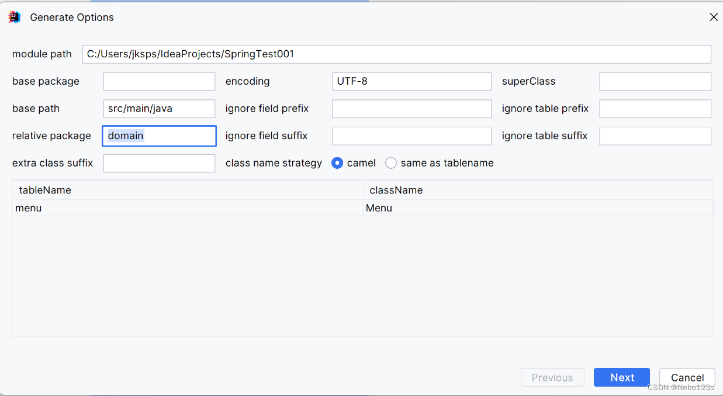This screenshot has height=396, width=723.
Task: Click the Cancel button
Action: tap(687, 377)
